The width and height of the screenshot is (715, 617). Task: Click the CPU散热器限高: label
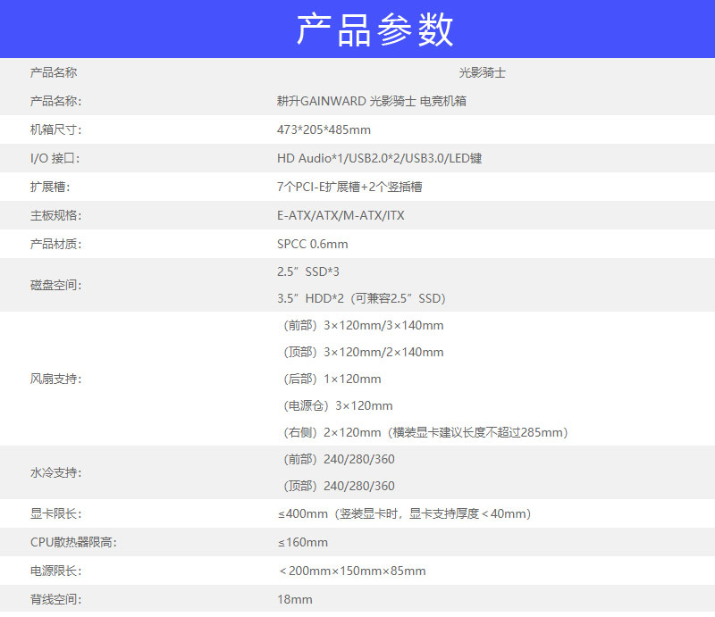pos(73,543)
